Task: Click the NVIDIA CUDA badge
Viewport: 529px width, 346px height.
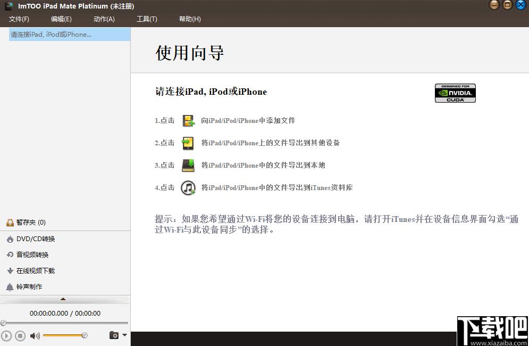Action: [455, 93]
